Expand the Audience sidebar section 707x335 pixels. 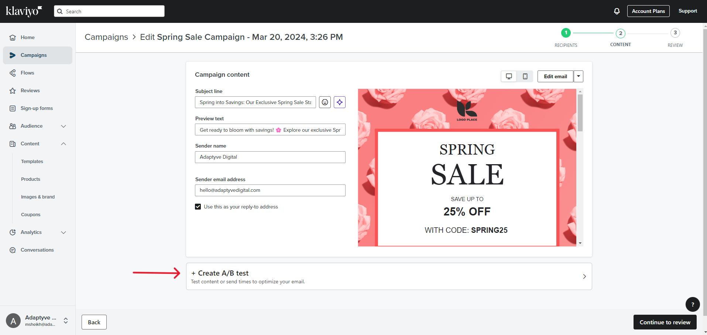pos(64,126)
